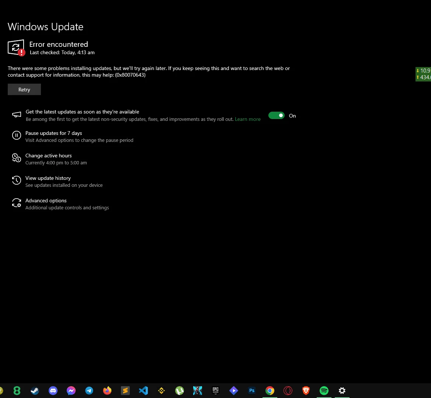Click the network speed overlay widget
The height and width of the screenshot is (398, 431).
coord(423,74)
